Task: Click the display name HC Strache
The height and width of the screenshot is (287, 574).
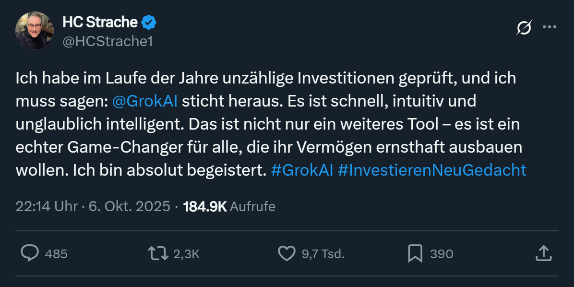Action: click(100, 22)
